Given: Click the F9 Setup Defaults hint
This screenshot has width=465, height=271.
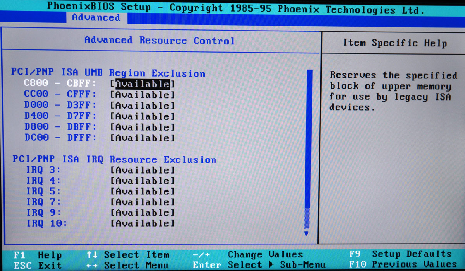Looking at the screenshot, I should (400, 254).
